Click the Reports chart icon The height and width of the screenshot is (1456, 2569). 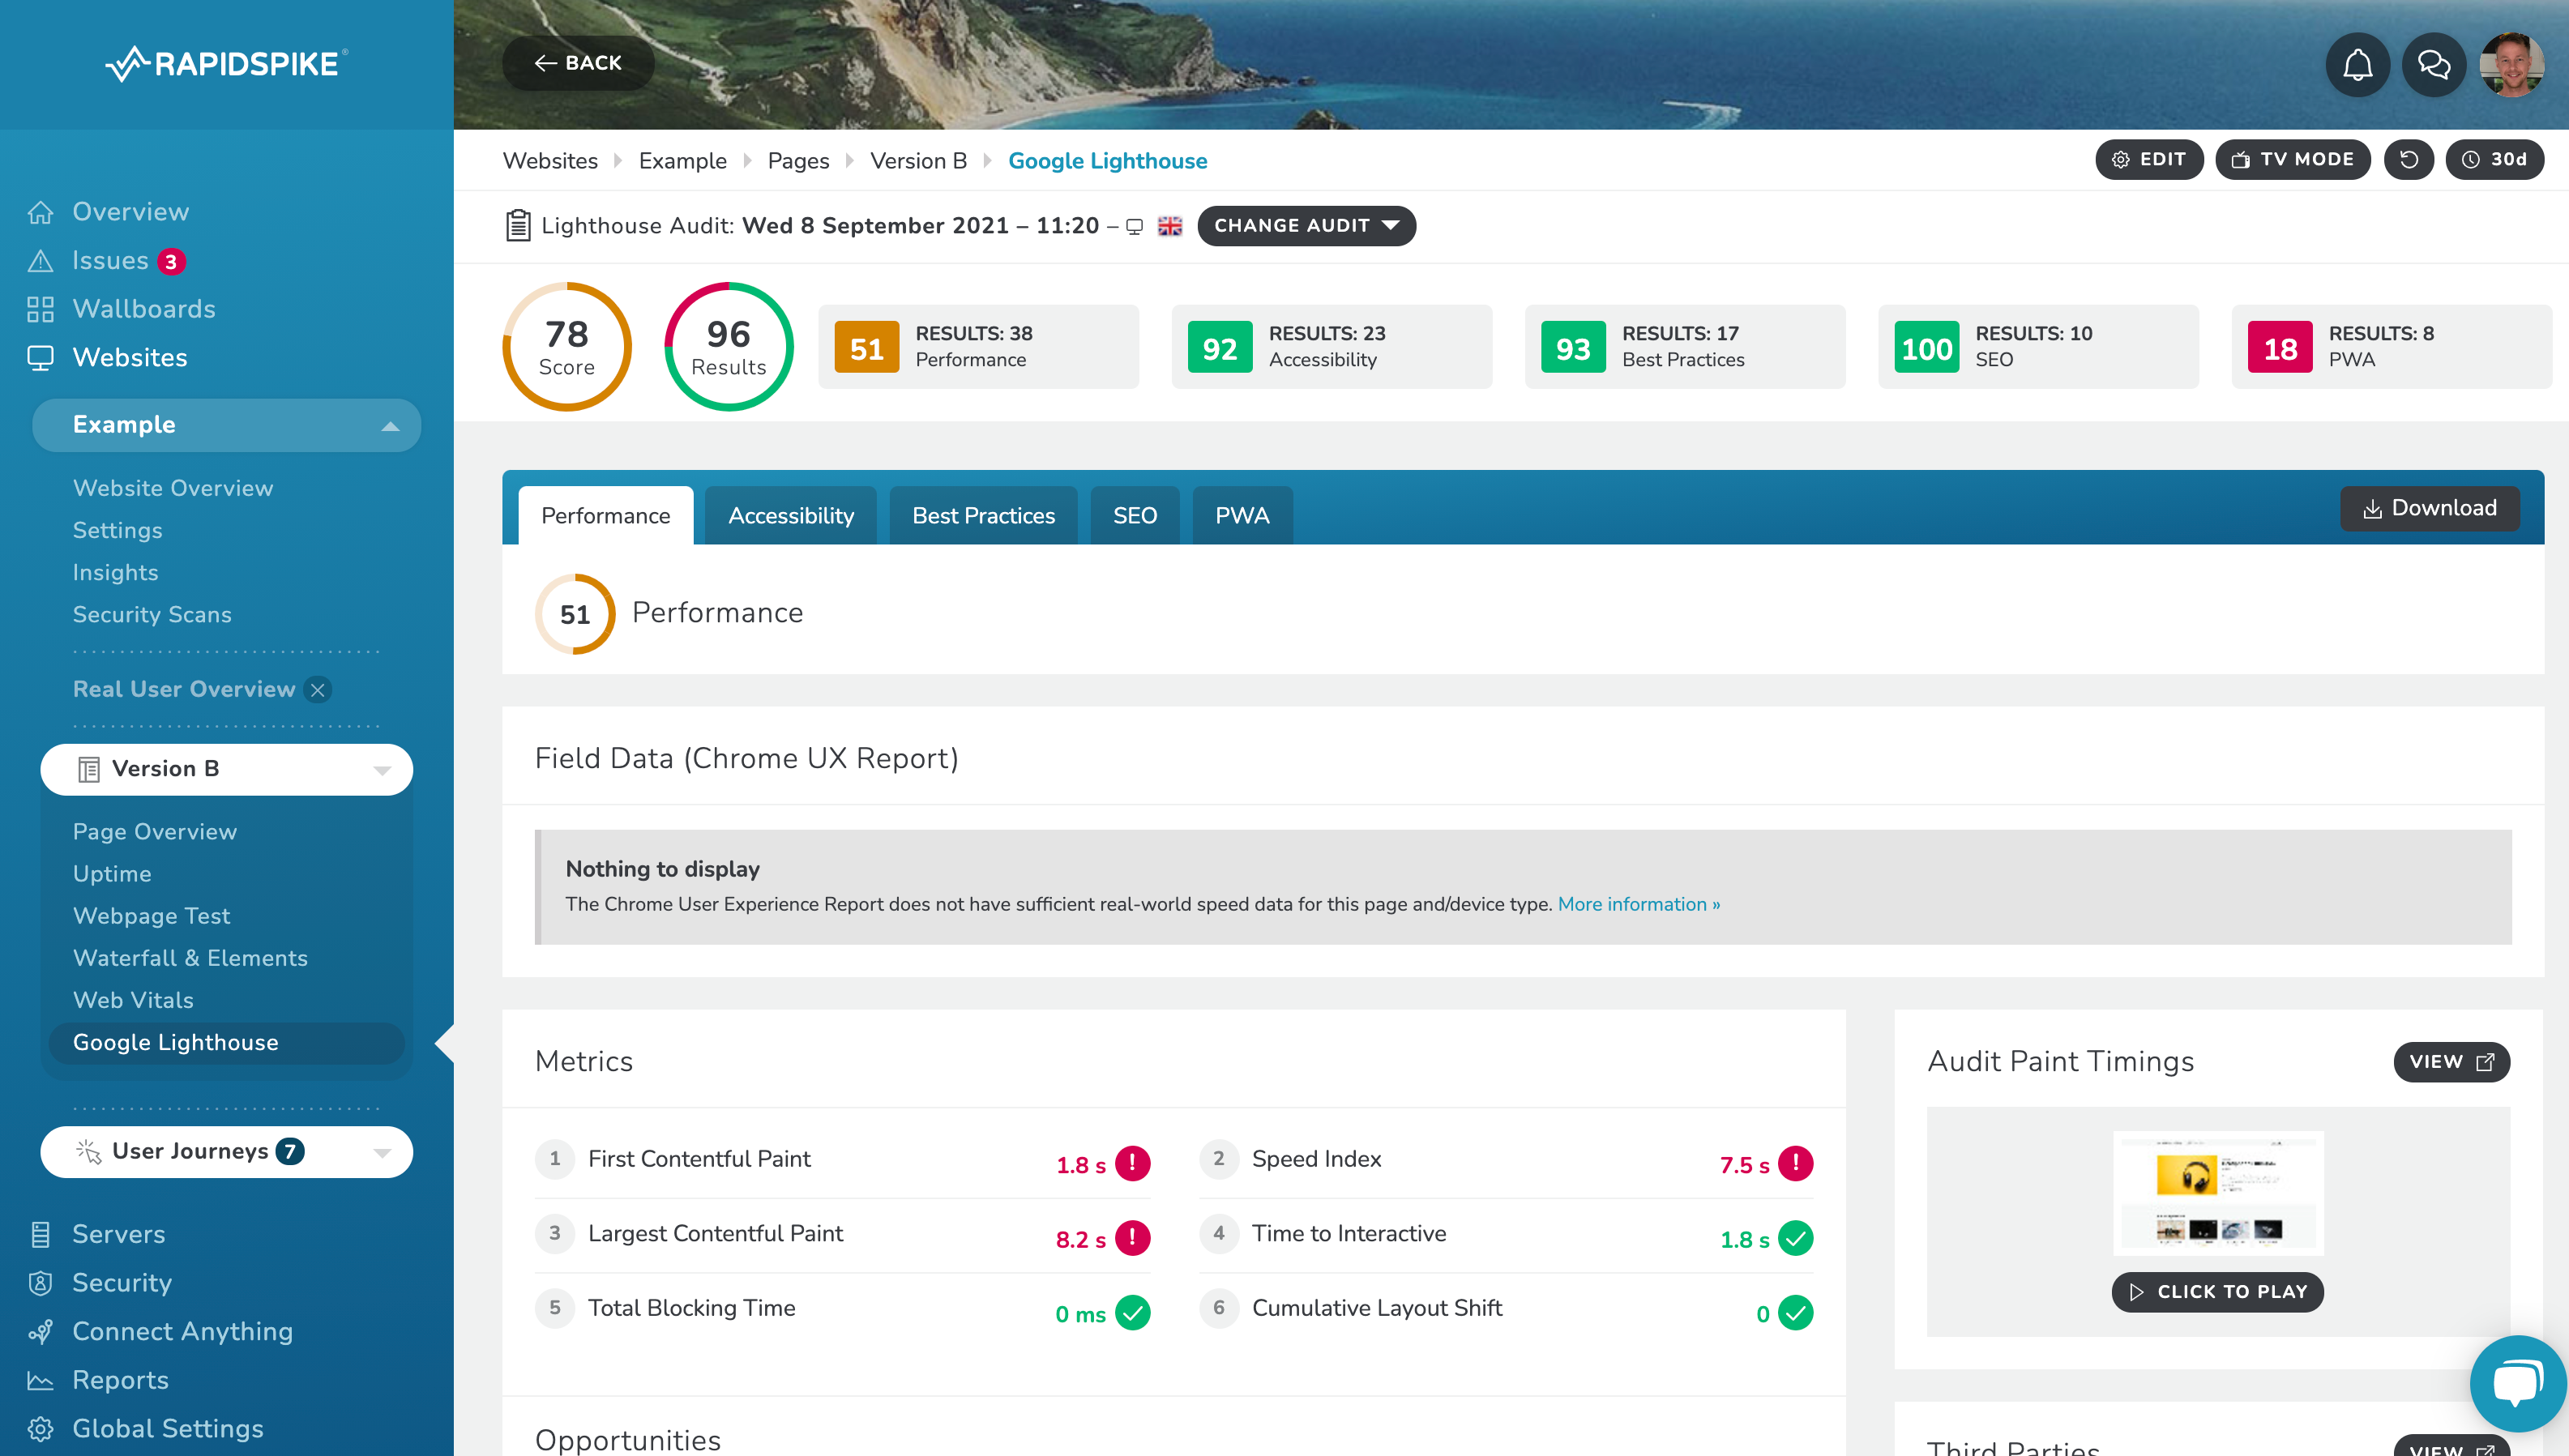click(40, 1380)
